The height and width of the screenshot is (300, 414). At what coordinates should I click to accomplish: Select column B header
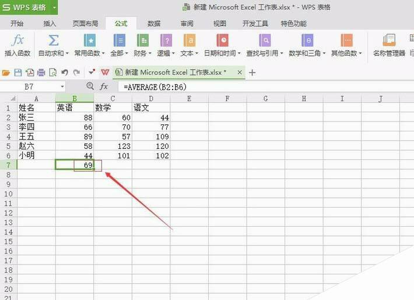coord(75,98)
